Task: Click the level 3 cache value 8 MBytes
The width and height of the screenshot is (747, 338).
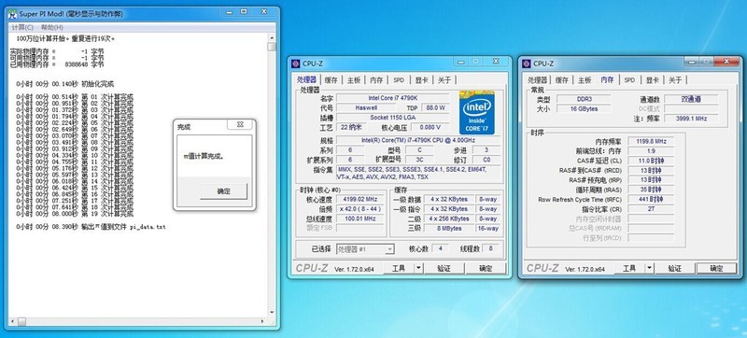Action: point(448,229)
